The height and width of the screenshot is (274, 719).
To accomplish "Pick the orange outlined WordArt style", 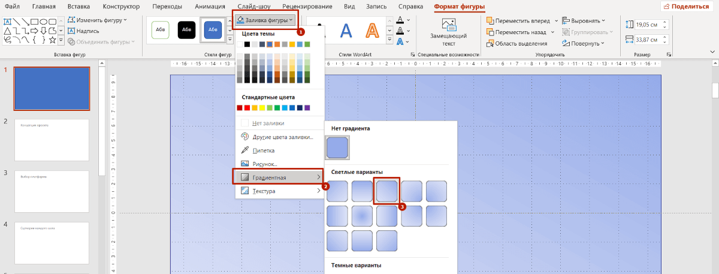I will tap(372, 30).
